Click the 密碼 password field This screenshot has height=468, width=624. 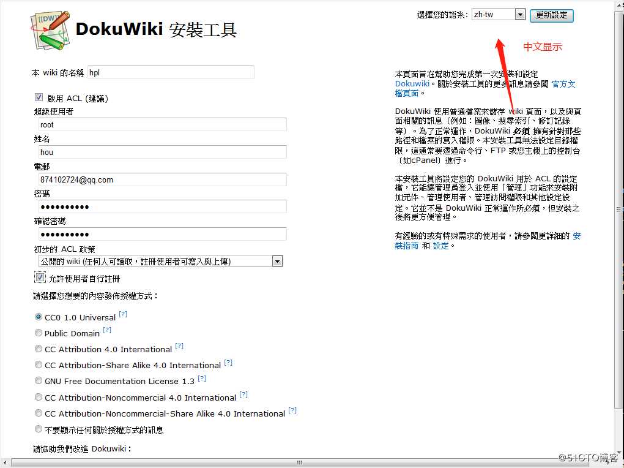[162, 206]
